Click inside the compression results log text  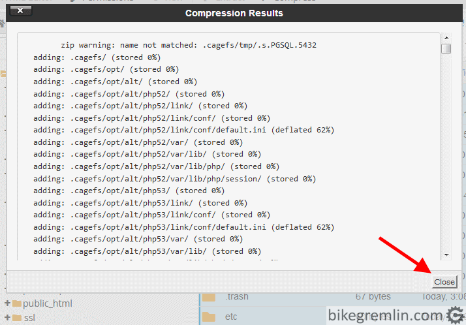point(228,147)
